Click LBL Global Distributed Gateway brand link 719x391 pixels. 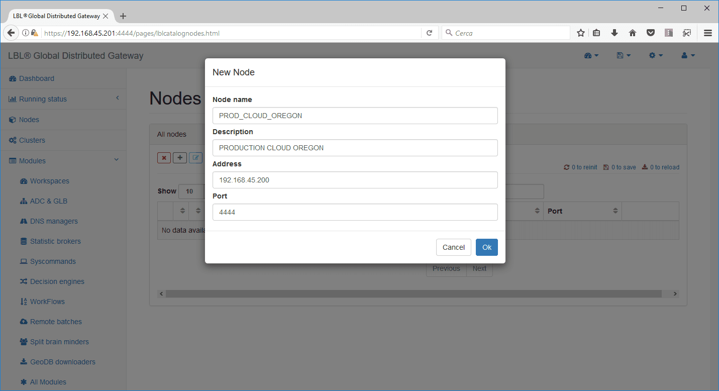click(x=76, y=56)
